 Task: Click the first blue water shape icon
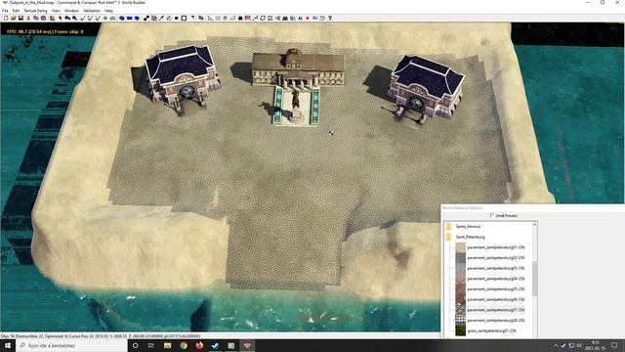[x=122, y=18]
